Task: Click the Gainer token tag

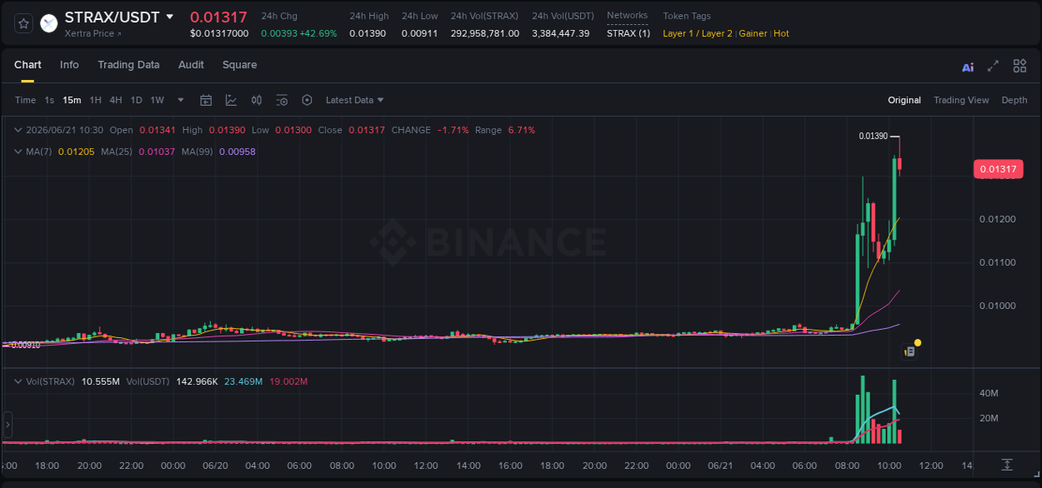Action: click(753, 33)
